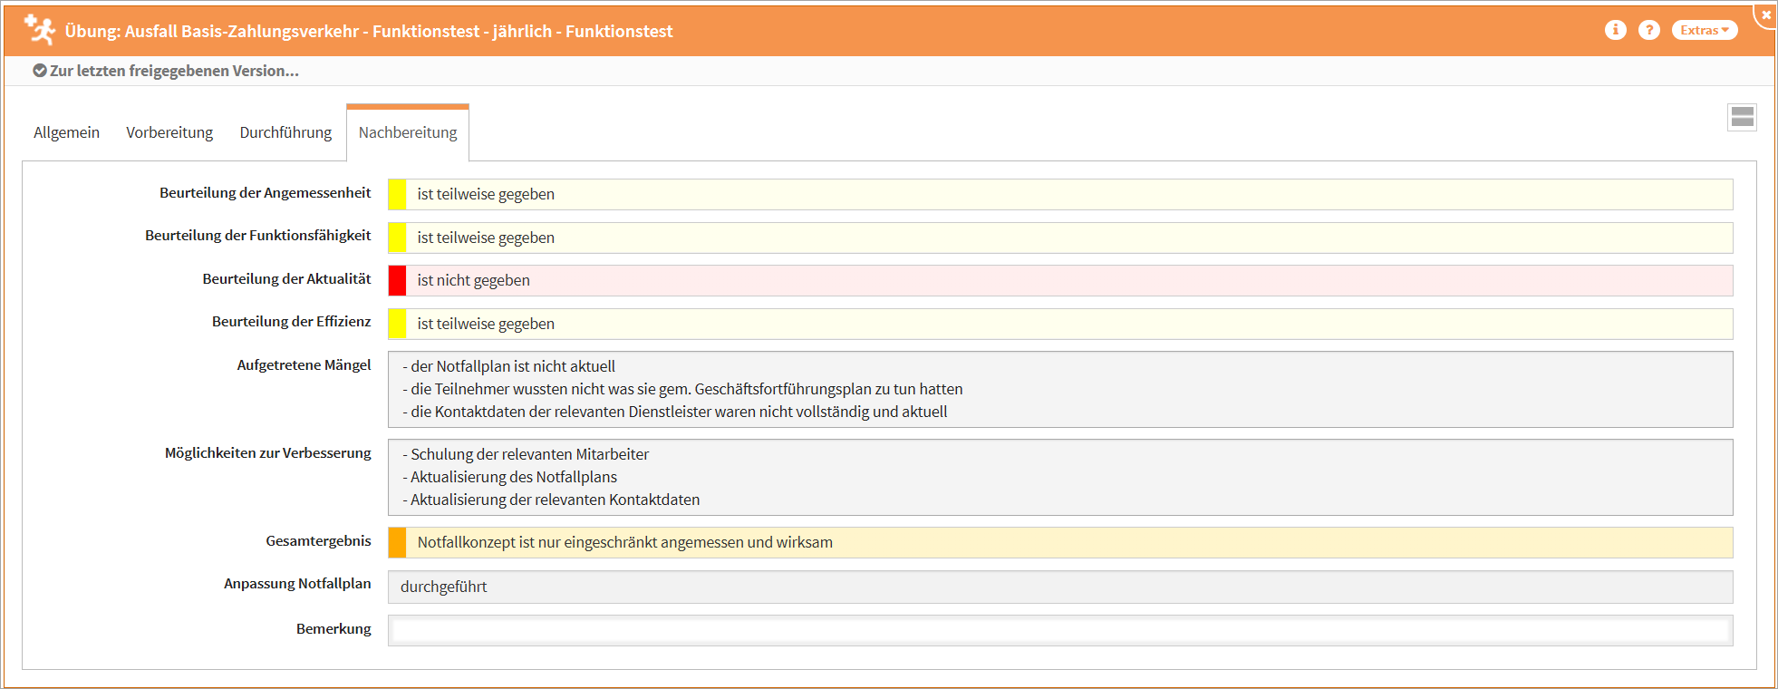Close the exercise dialog with the X
This screenshot has height=689, width=1778.
pyautogui.click(x=1765, y=15)
